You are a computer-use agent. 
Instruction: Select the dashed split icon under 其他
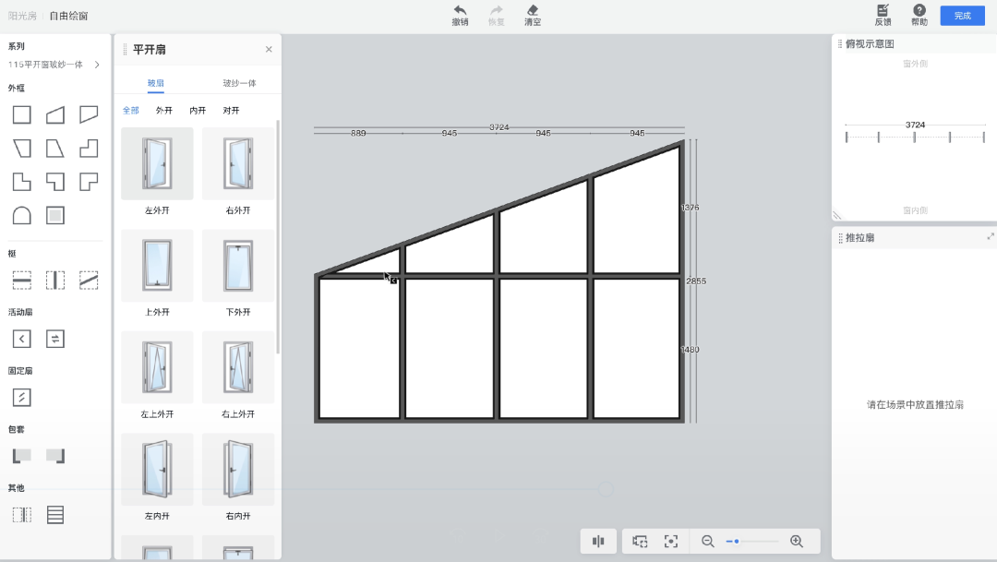[21, 515]
